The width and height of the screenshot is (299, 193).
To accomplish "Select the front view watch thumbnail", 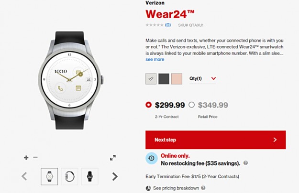I will [x=49, y=177].
